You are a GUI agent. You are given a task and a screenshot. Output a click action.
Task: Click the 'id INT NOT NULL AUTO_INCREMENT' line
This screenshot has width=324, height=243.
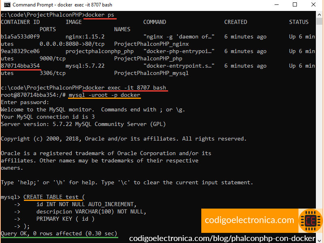point(86,205)
